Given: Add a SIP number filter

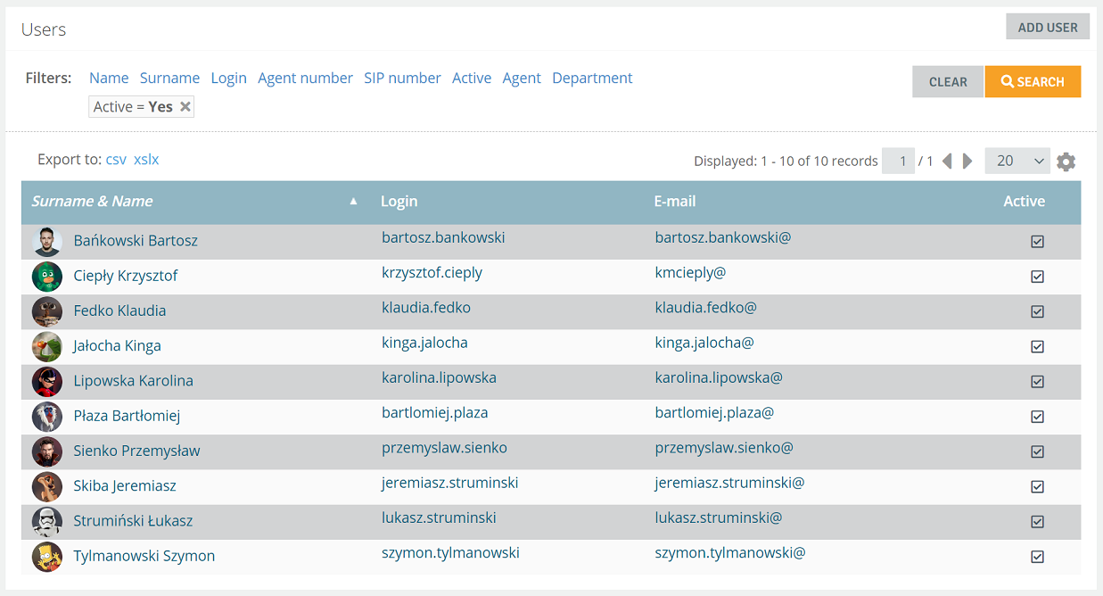Looking at the screenshot, I should 402,79.
